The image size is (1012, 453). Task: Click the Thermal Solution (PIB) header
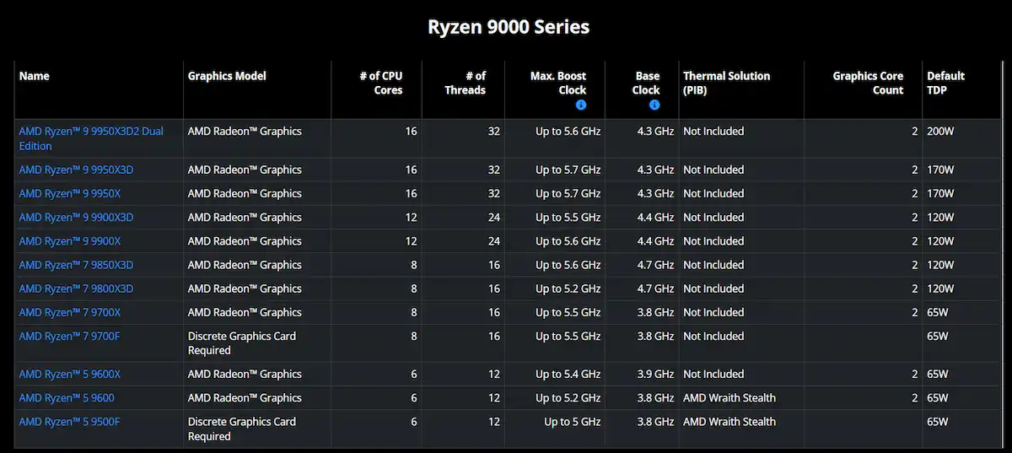click(726, 83)
